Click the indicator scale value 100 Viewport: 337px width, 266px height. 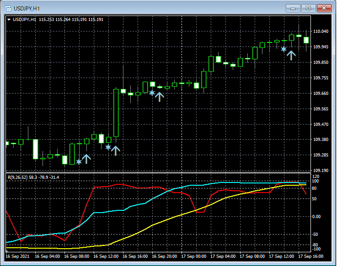(316, 181)
